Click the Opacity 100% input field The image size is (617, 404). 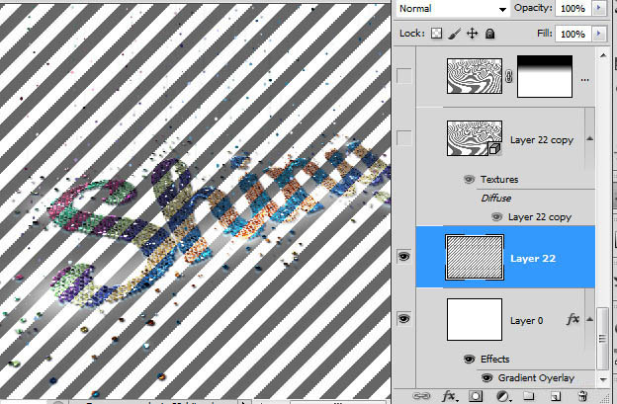pos(573,8)
